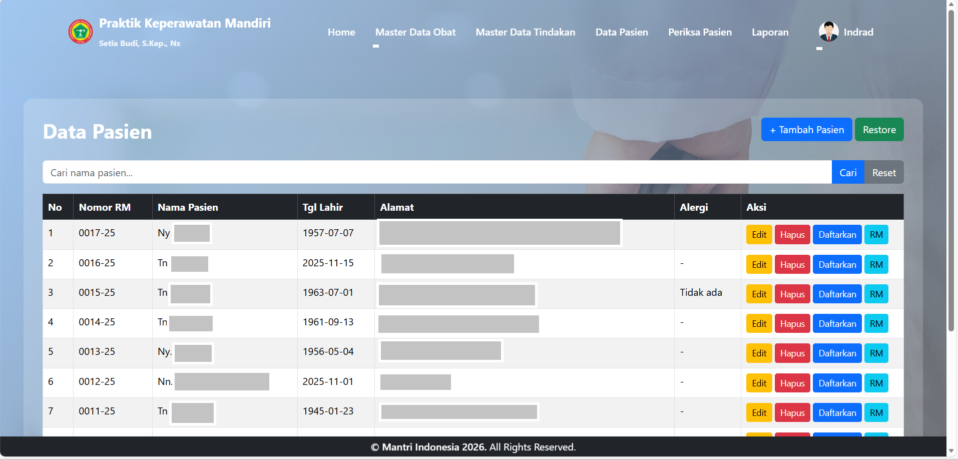This screenshot has height=460, width=958.
Task: Click Praktik Keperawatan Mandiri site title
Action: [185, 24]
